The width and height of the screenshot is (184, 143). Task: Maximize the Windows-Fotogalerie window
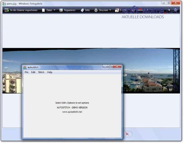click(x=169, y=3)
